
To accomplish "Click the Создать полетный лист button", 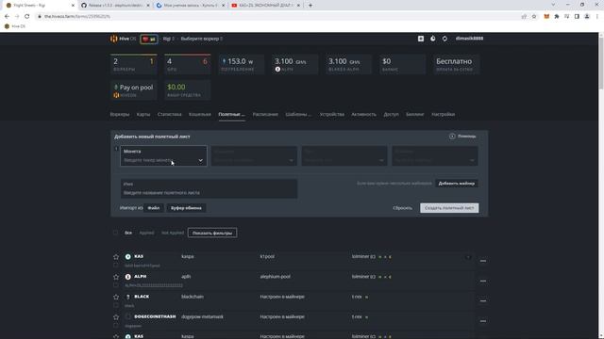I will (449, 208).
